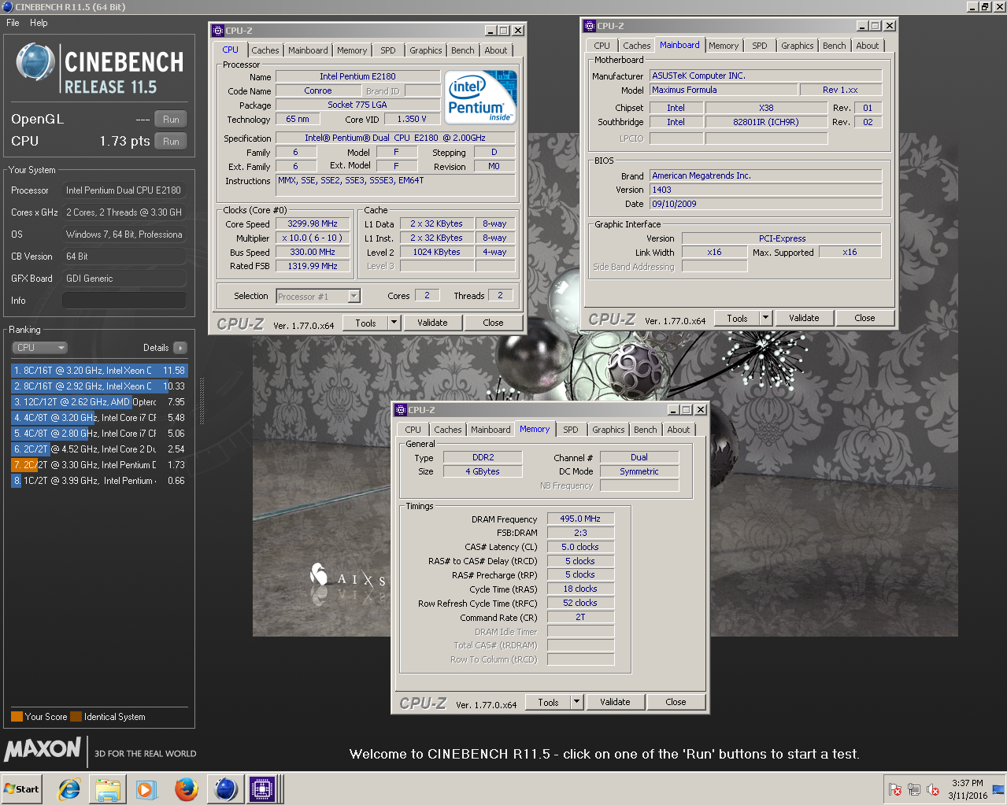Open Windows Explorer folder icon in taskbar

point(108,788)
